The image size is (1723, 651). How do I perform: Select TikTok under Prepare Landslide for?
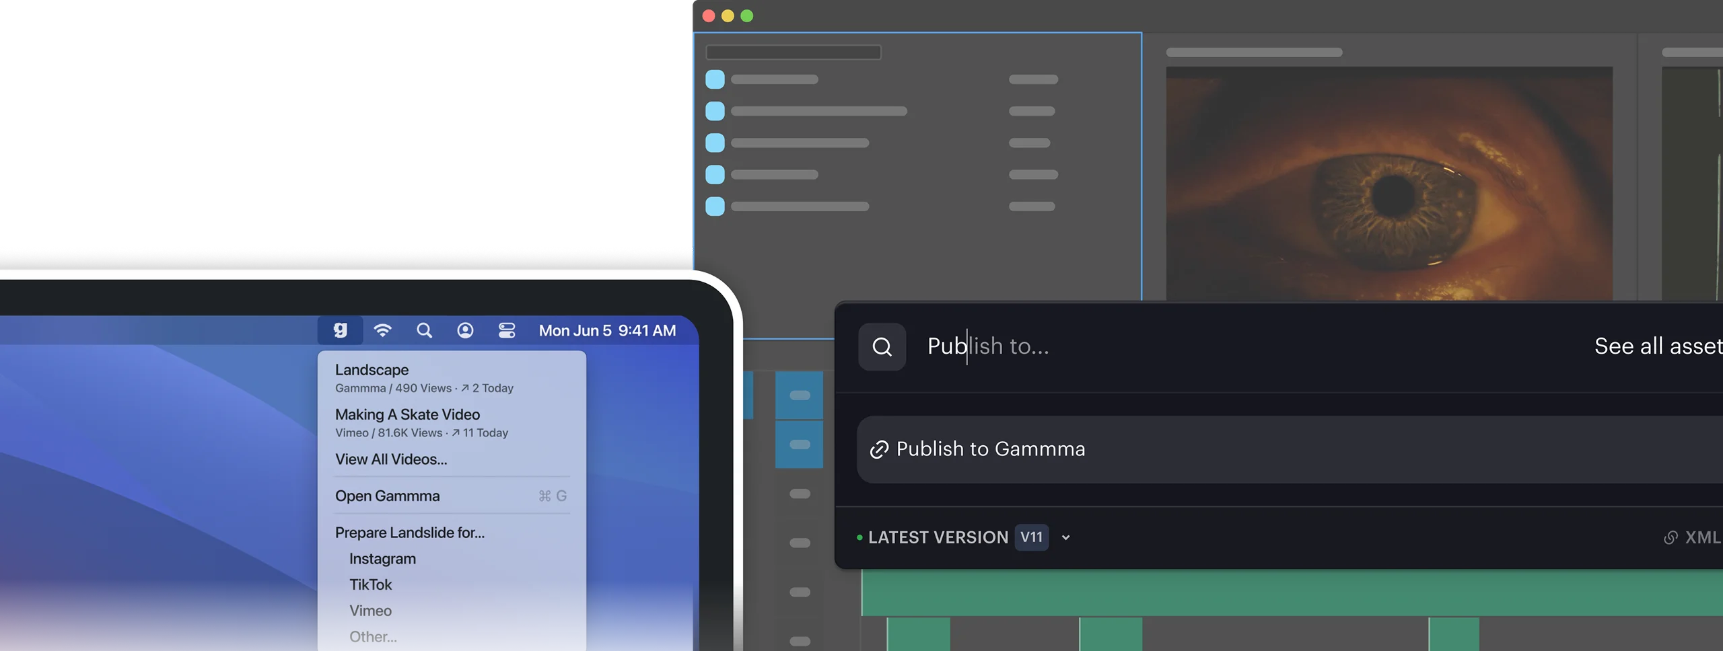[370, 584]
